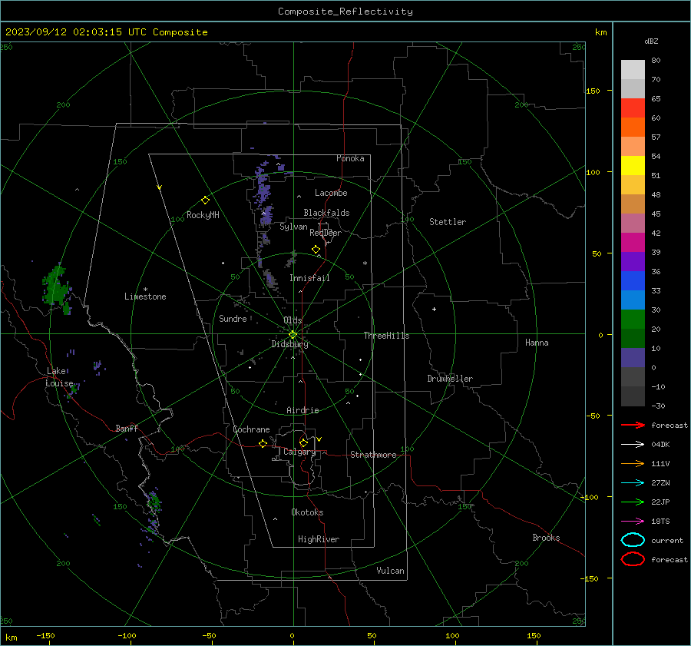Click the Brooks label
The height and width of the screenshot is (646, 691).
click(x=546, y=538)
